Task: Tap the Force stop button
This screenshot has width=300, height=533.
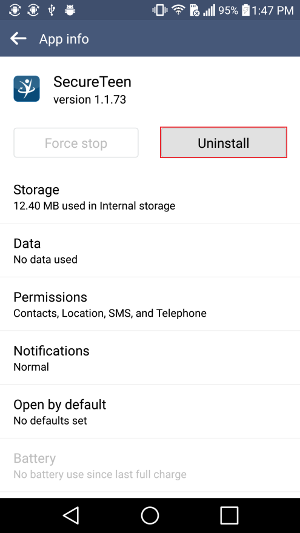Action: tap(76, 142)
